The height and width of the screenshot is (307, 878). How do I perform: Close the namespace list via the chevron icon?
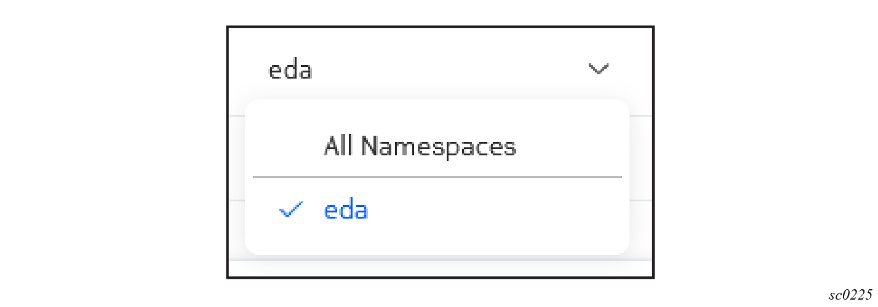[x=598, y=69]
